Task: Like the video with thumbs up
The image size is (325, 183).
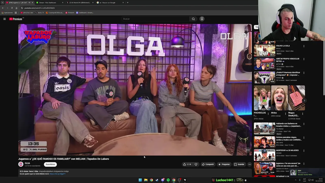Action: tap(187, 164)
